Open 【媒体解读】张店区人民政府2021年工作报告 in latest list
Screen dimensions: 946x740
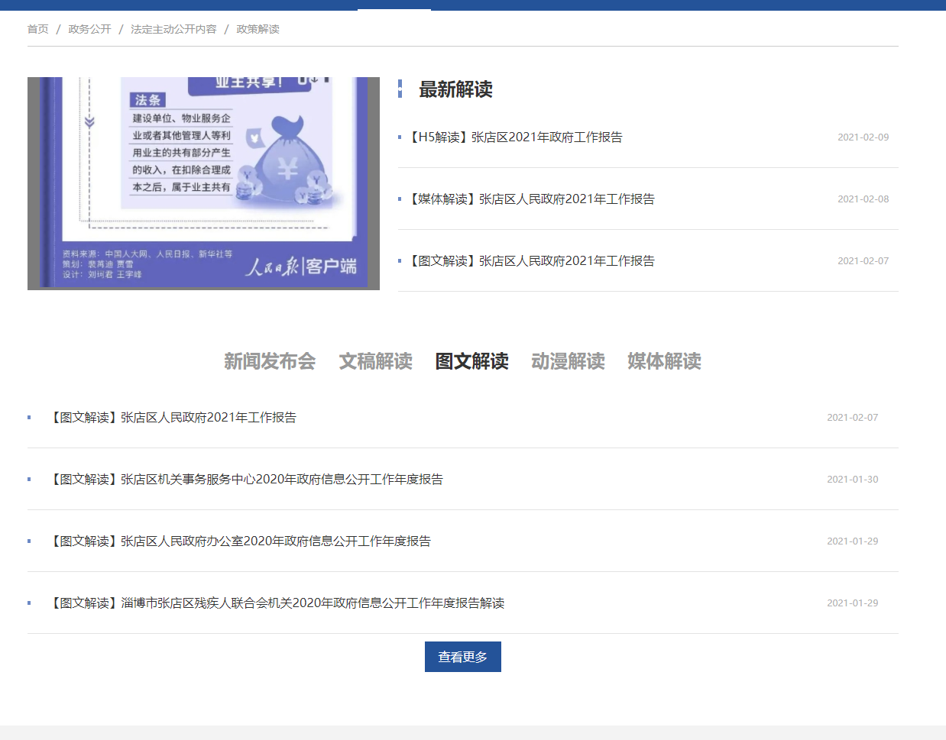[x=532, y=199]
